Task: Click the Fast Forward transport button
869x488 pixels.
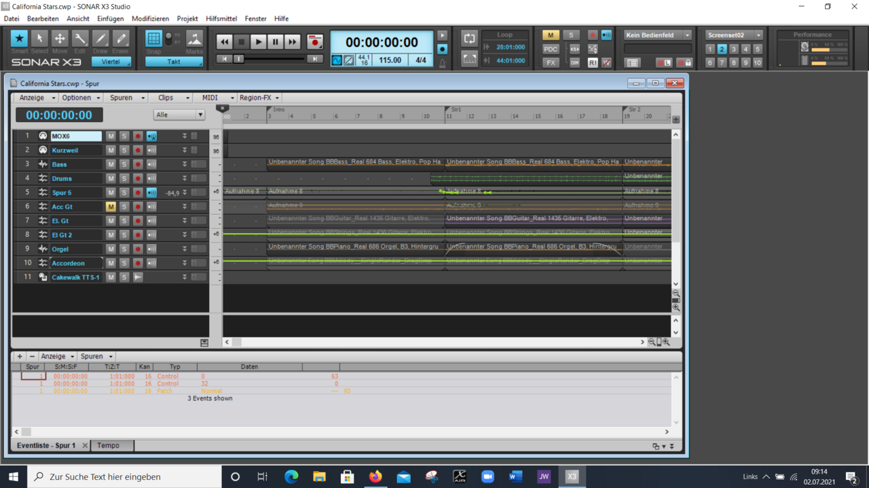Action: [x=292, y=42]
